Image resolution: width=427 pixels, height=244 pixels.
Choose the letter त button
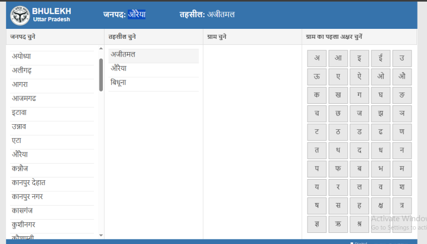click(317, 150)
